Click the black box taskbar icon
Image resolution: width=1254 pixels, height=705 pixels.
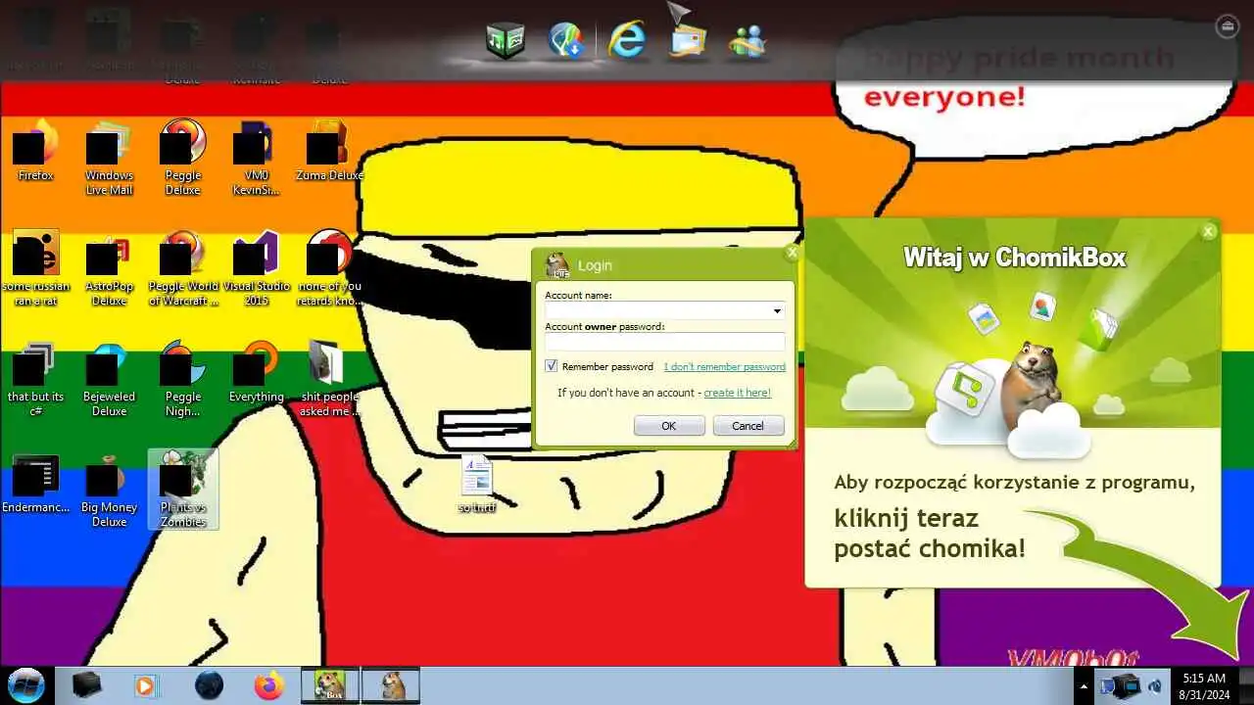point(87,685)
